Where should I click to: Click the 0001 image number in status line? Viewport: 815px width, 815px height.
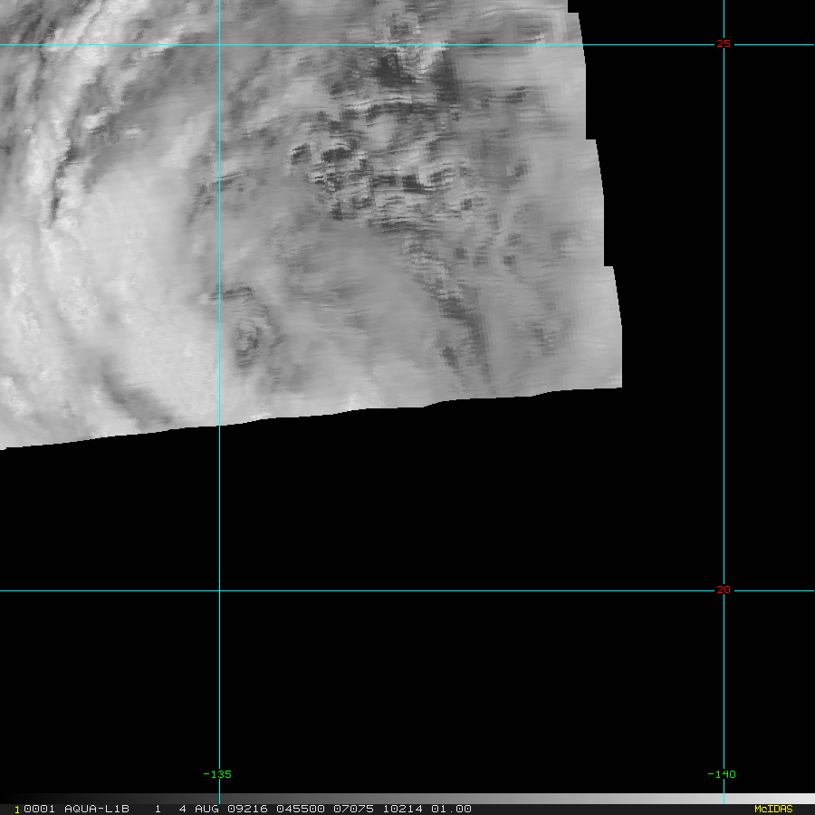pos(39,809)
